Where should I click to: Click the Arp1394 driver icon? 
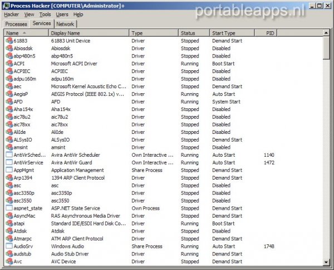pyautogui.click(x=9, y=177)
